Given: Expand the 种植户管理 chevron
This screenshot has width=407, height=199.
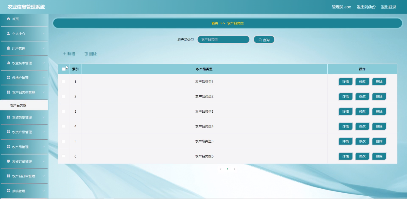Looking at the screenshot, I should (44, 78).
